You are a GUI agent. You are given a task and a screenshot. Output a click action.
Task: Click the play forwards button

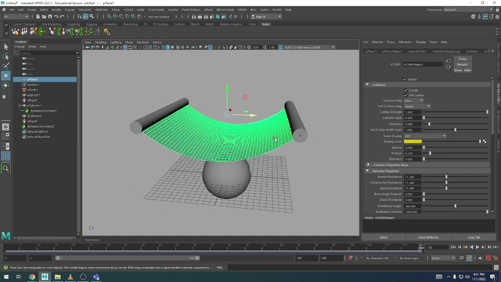click(477, 247)
